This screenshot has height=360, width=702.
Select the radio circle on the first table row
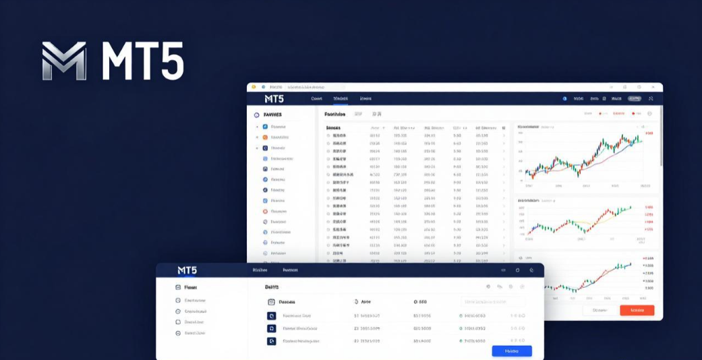328,135
